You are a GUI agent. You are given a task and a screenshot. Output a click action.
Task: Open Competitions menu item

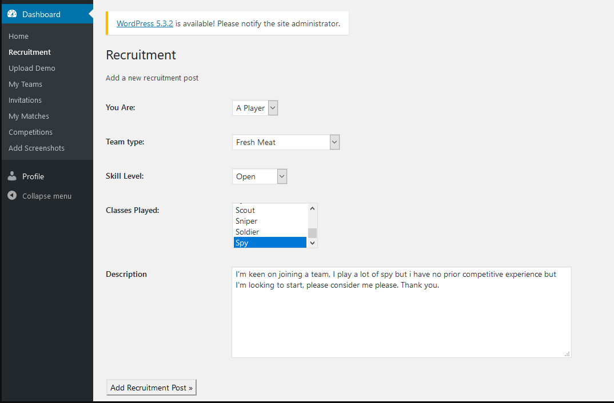click(x=30, y=132)
